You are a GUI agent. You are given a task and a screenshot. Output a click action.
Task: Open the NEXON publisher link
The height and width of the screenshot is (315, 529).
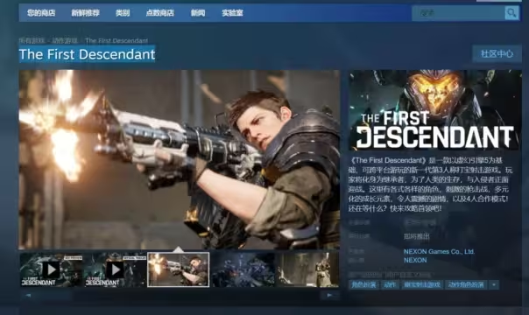[415, 260]
